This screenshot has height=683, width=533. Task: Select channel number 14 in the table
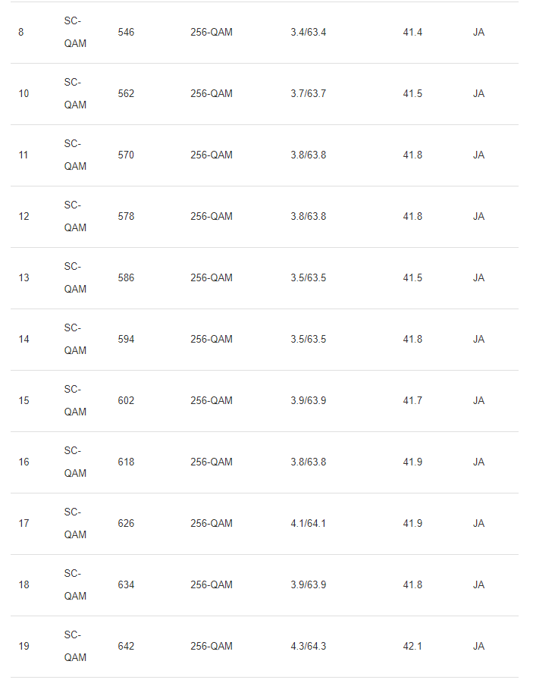[24, 340]
